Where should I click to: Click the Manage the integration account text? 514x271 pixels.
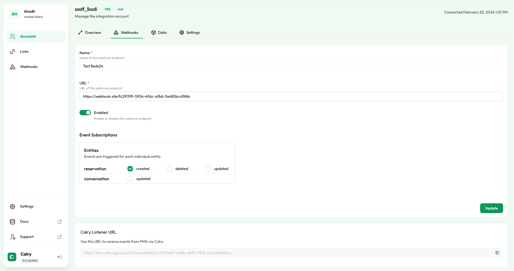[x=102, y=17]
